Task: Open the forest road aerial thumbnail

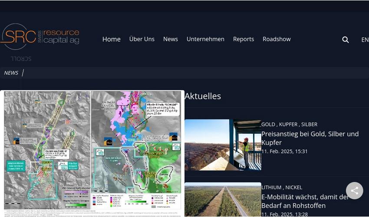Action: [223, 200]
